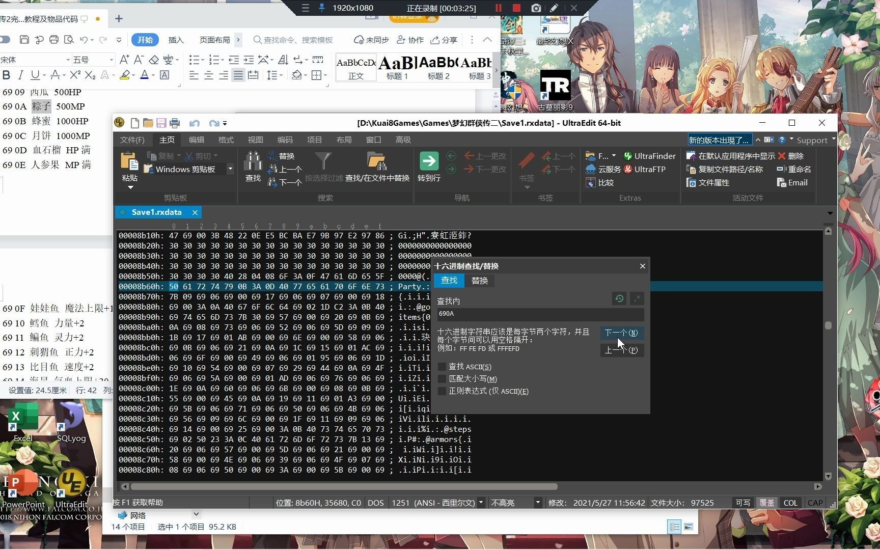Open the 文件(F) menu in UltraEdit
Image resolution: width=880 pixels, height=550 pixels.
pyautogui.click(x=132, y=140)
